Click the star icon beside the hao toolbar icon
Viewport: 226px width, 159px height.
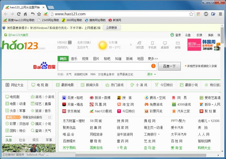pos(39,14)
